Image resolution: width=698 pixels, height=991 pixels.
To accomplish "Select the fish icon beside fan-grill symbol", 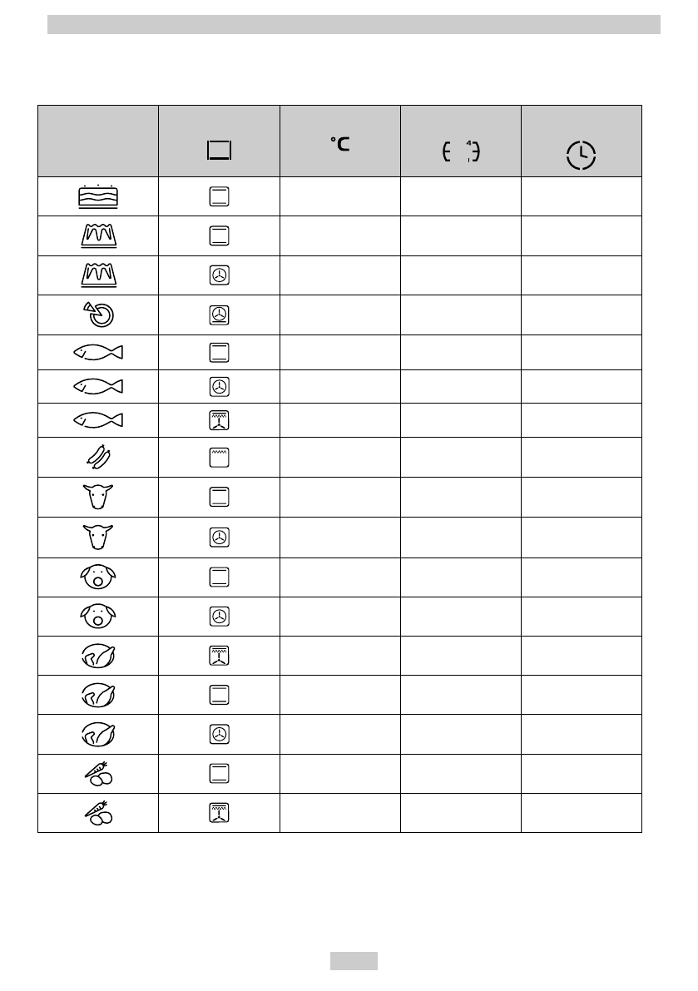I will pyautogui.click(x=98, y=421).
